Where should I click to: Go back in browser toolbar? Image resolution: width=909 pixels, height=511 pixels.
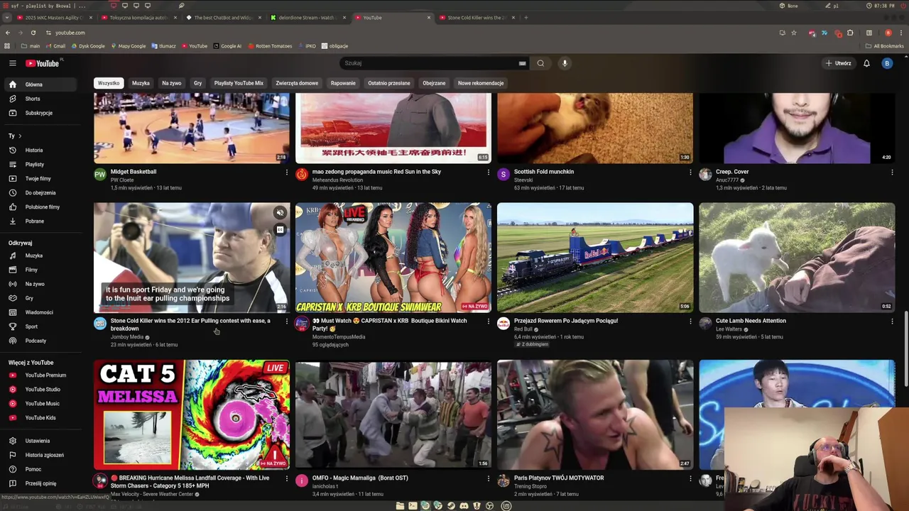point(7,33)
